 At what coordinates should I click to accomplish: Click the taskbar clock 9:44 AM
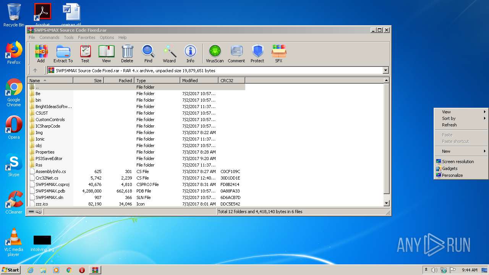(470, 270)
